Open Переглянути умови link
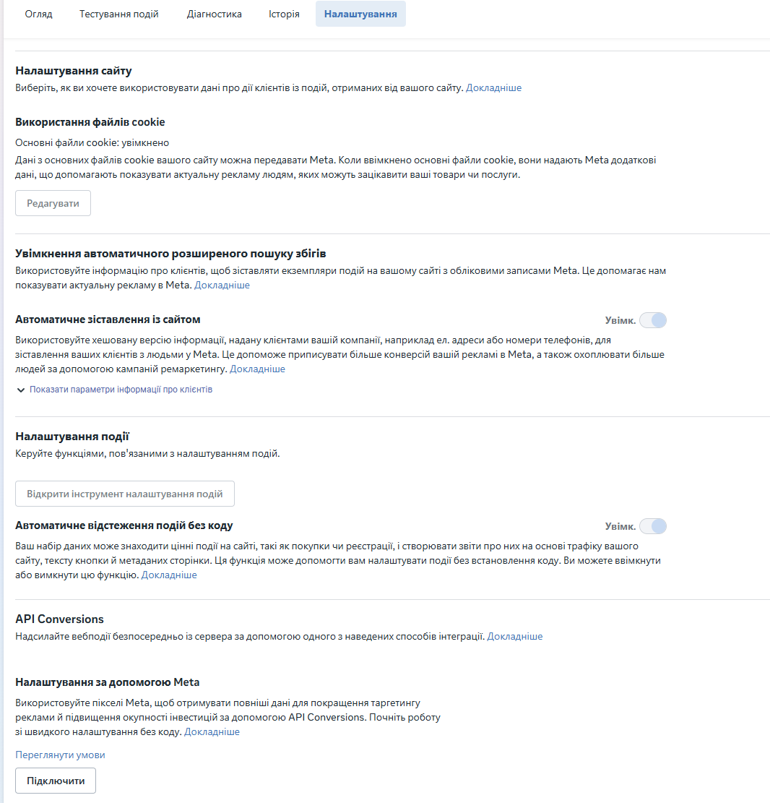The image size is (770, 803). pos(60,755)
